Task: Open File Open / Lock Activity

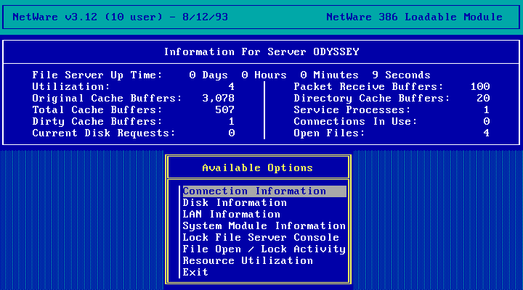Action: [264, 249]
